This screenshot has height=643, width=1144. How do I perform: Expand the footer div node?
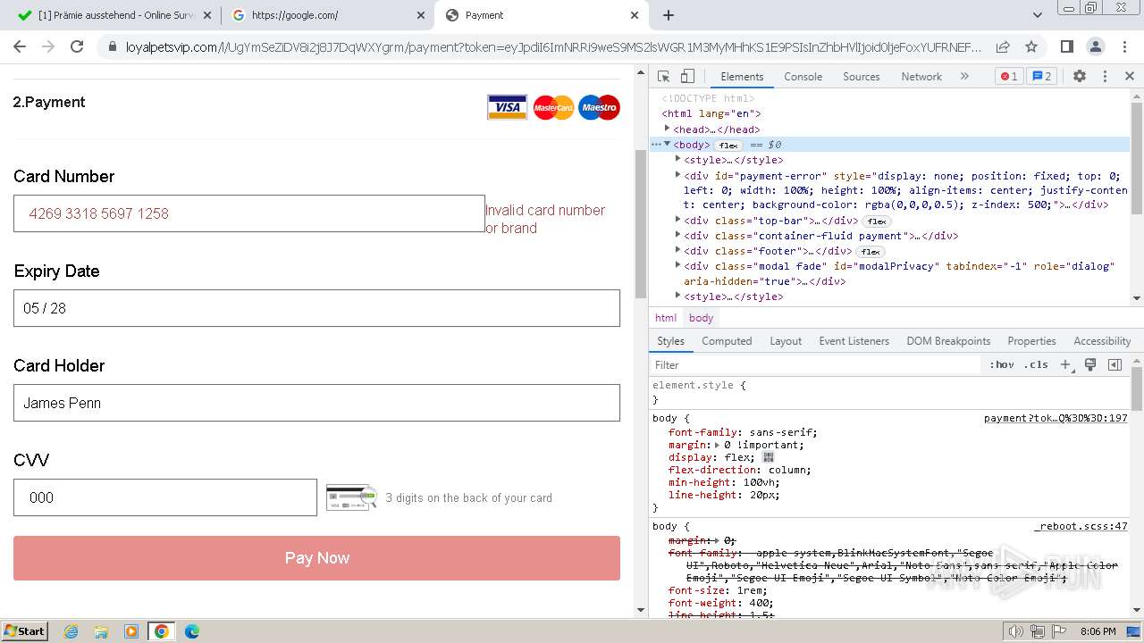point(678,250)
